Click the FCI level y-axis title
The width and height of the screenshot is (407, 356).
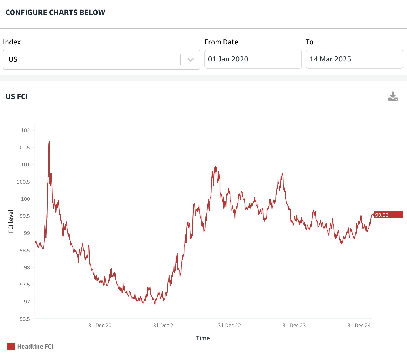point(11,221)
